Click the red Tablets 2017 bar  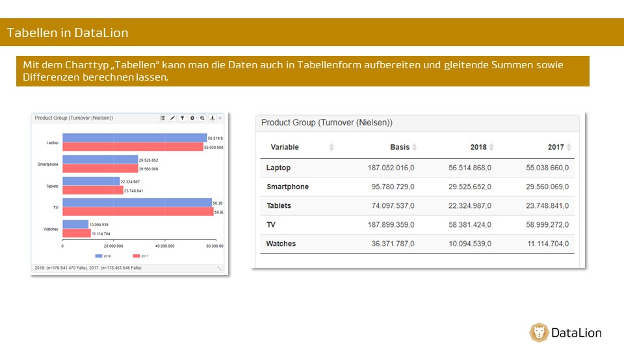click(x=93, y=190)
